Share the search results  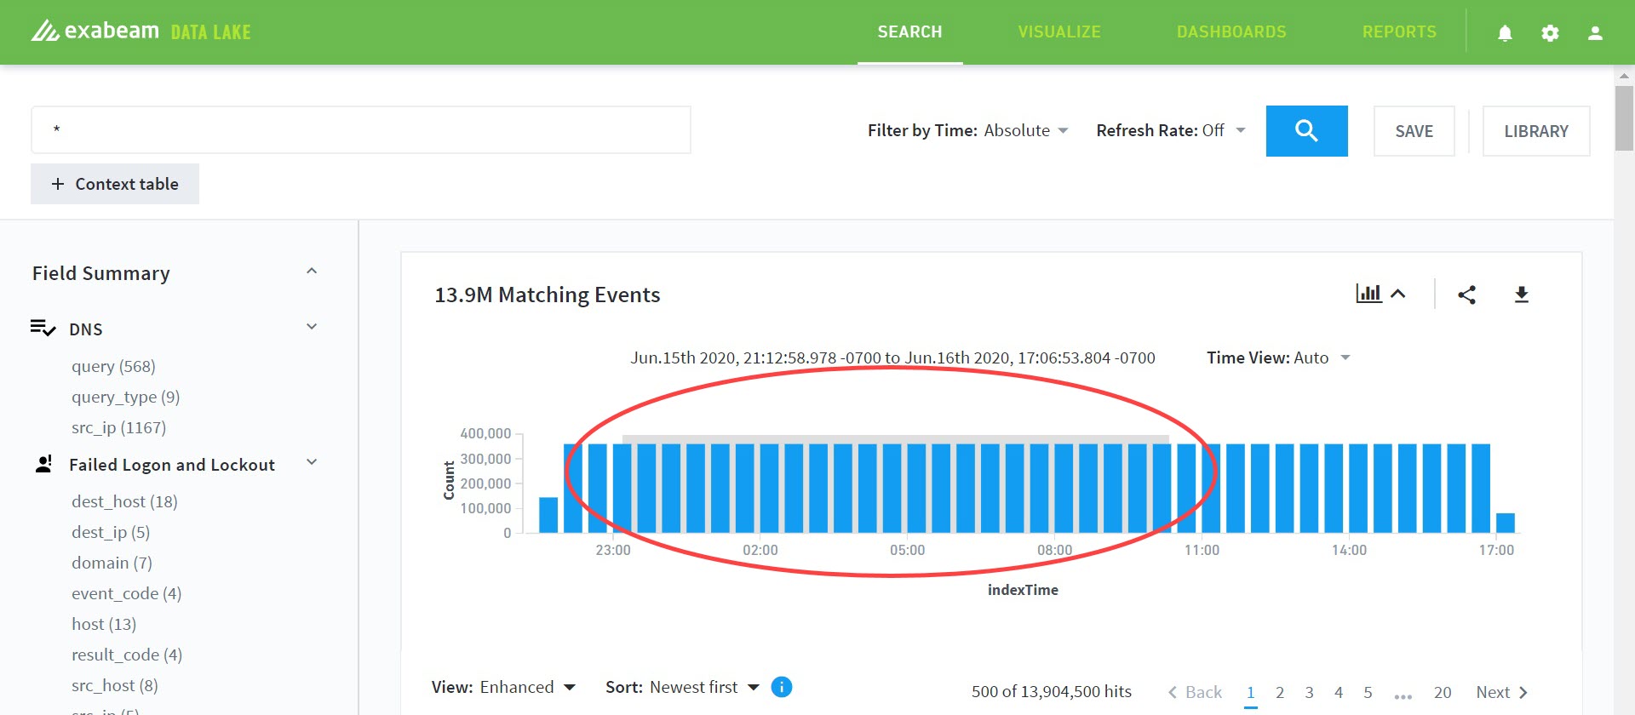point(1466,295)
